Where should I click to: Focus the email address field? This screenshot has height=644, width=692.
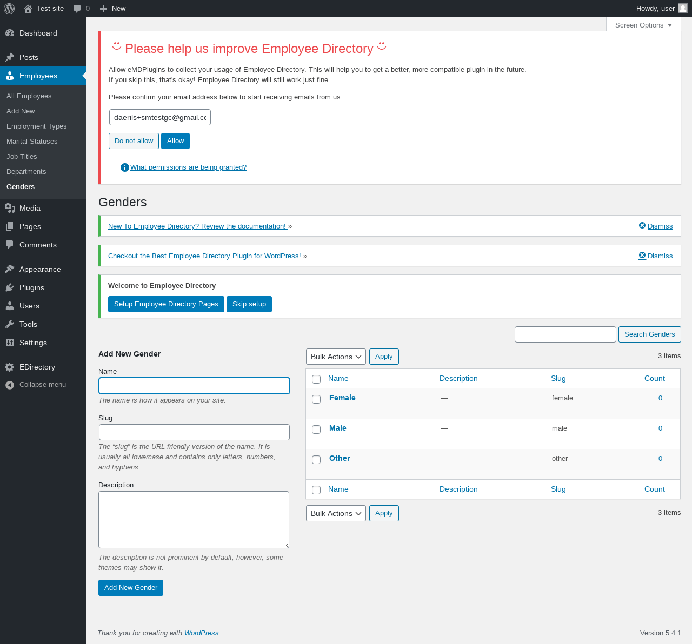(160, 117)
